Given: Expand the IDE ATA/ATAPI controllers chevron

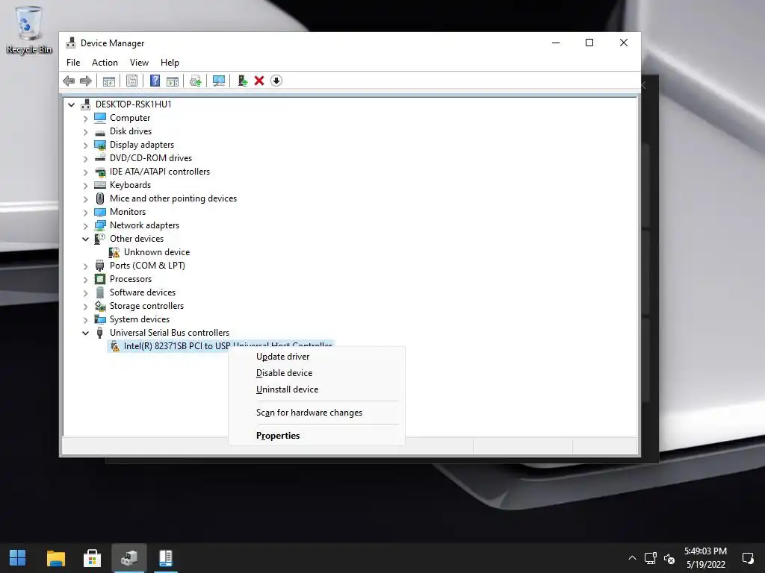Looking at the screenshot, I should click(85, 172).
